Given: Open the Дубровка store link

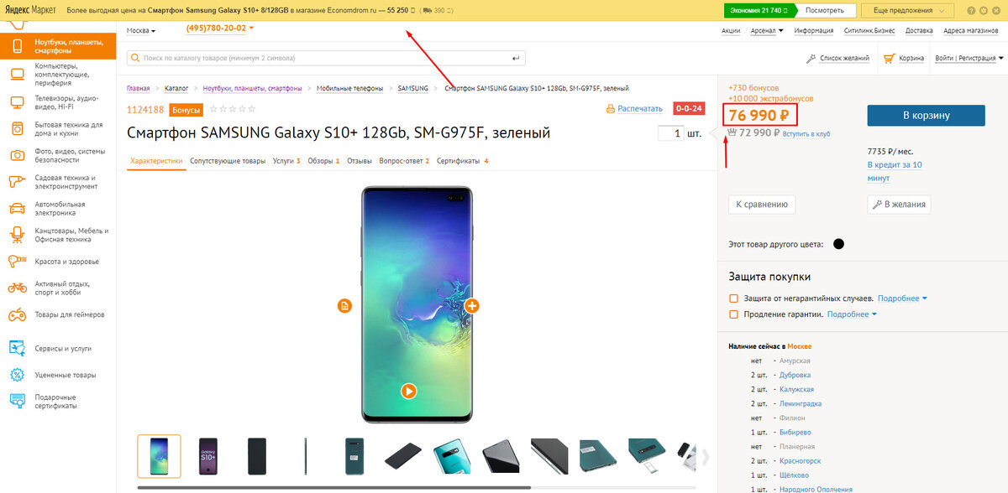Looking at the screenshot, I should pos(795,375).
